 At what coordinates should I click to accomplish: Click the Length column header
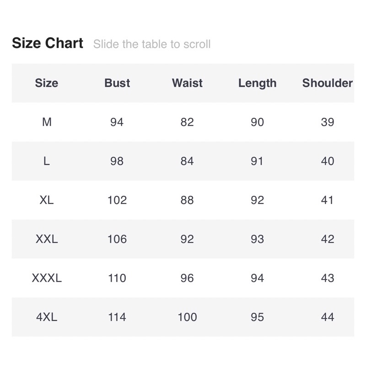click(257, 83)
